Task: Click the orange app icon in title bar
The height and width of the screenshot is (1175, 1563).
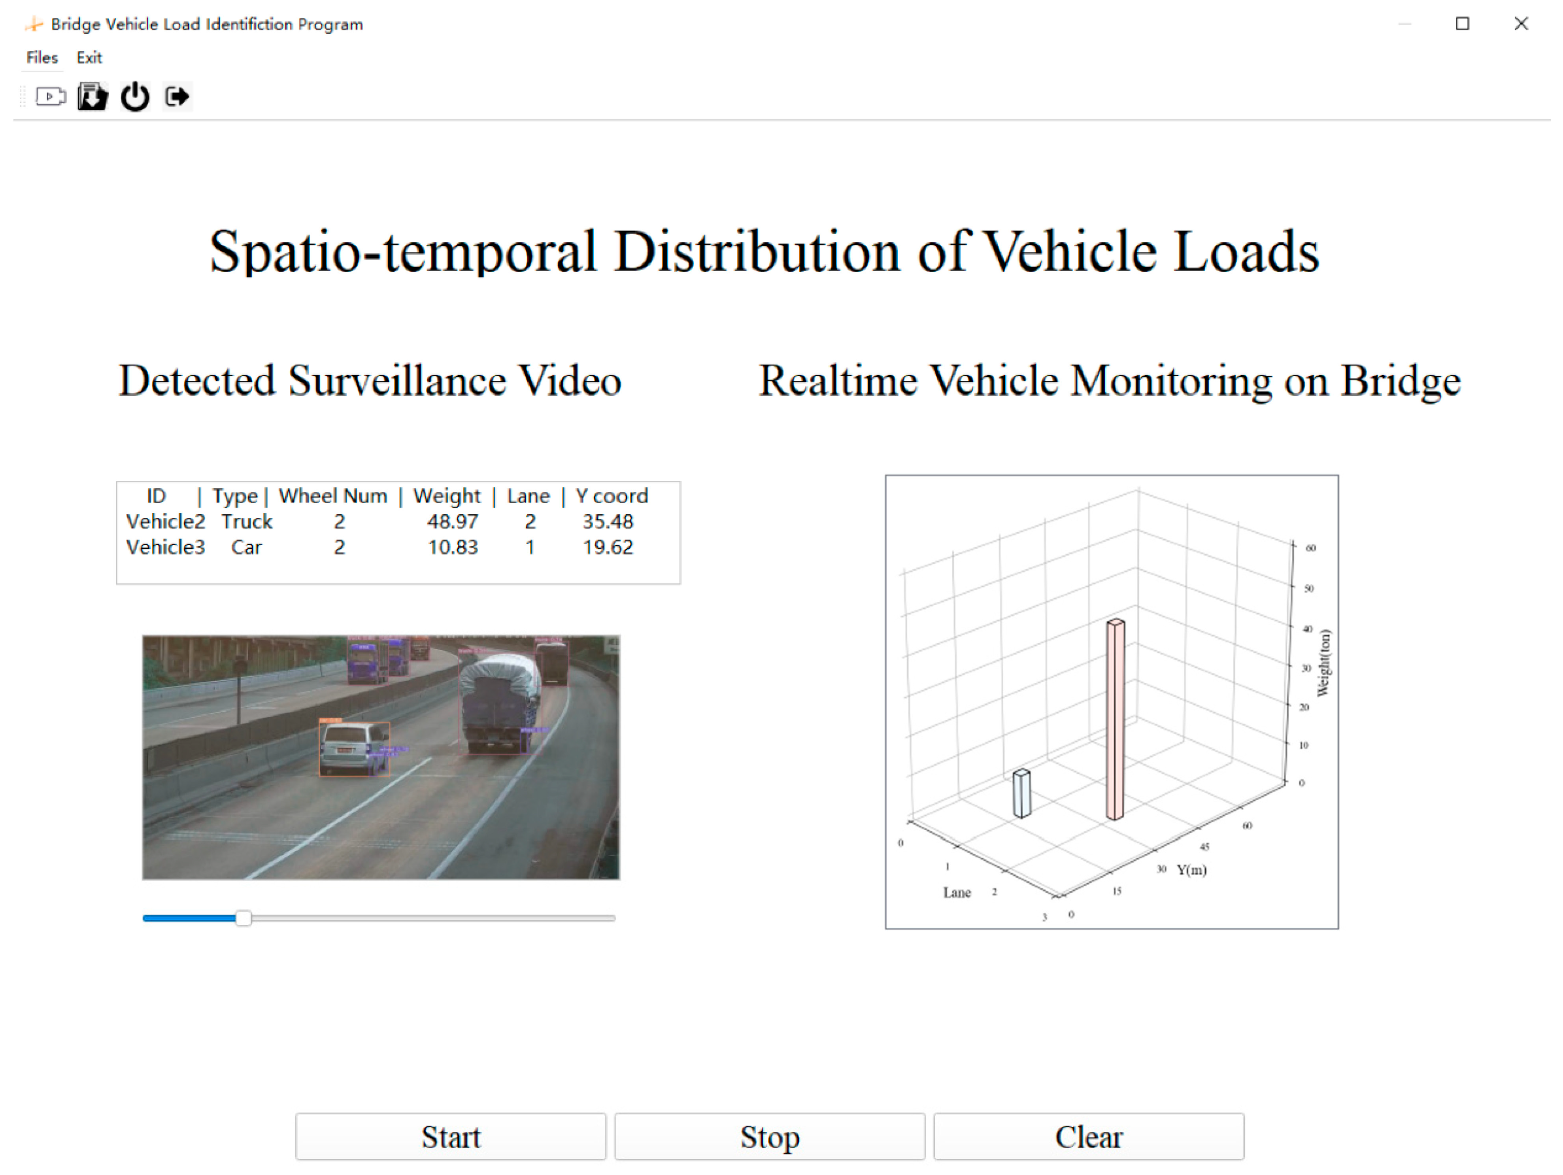Action: (x=33, y=25)
